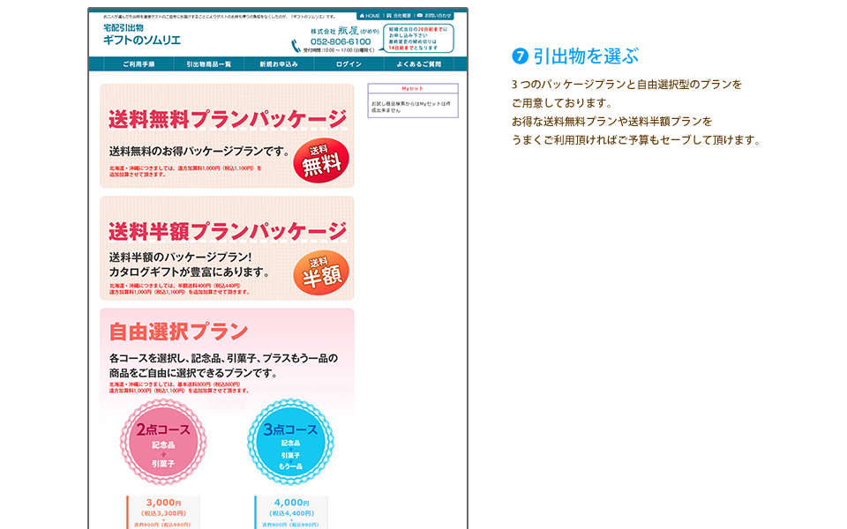Open the お問い合わせ contact link
The width and height of the screenshot is (847, 529).
(x=434, y=16)
